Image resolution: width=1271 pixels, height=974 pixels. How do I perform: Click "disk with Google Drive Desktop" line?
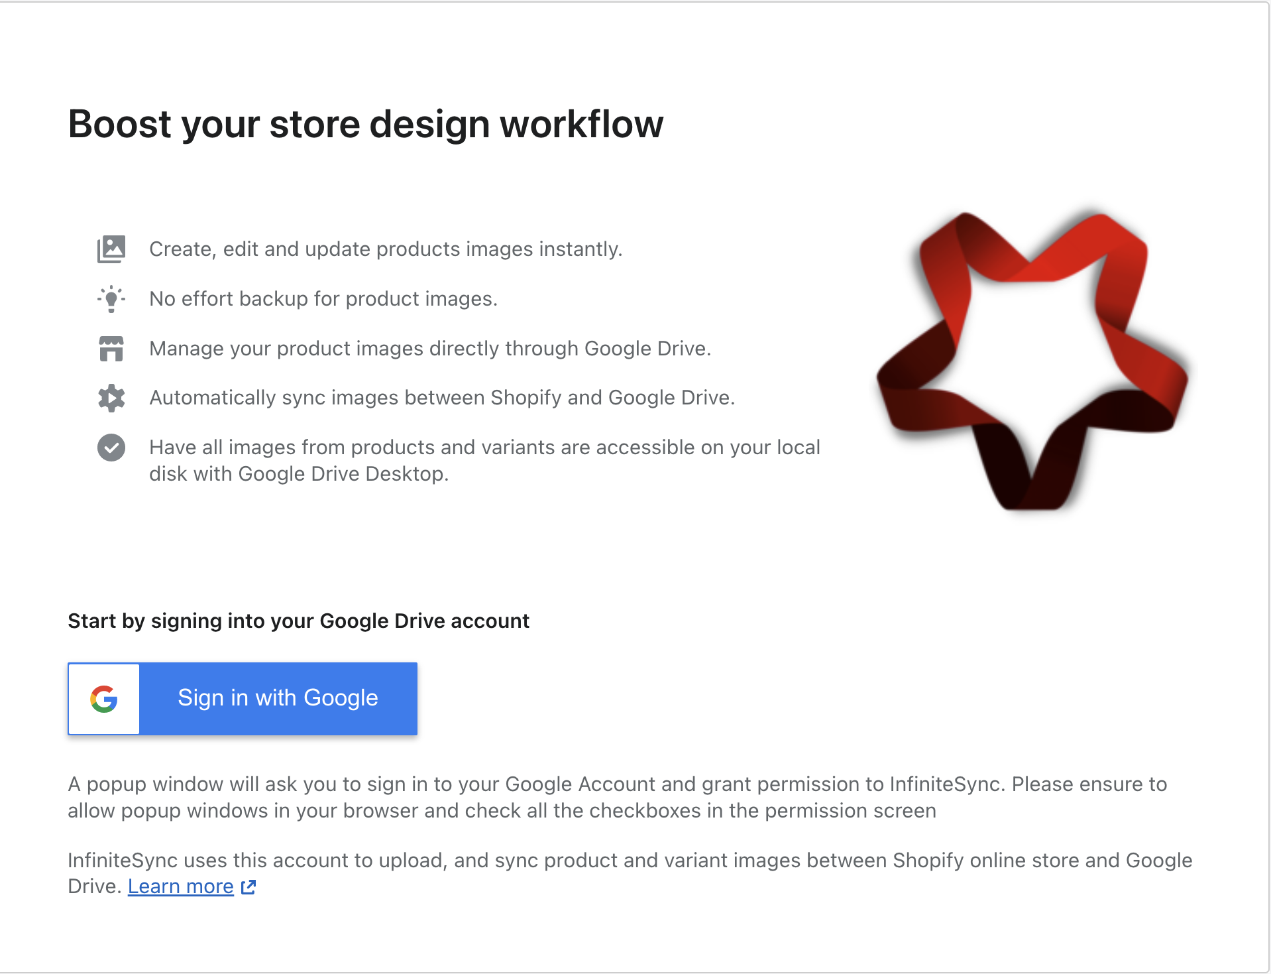click(x=298, y=474)
